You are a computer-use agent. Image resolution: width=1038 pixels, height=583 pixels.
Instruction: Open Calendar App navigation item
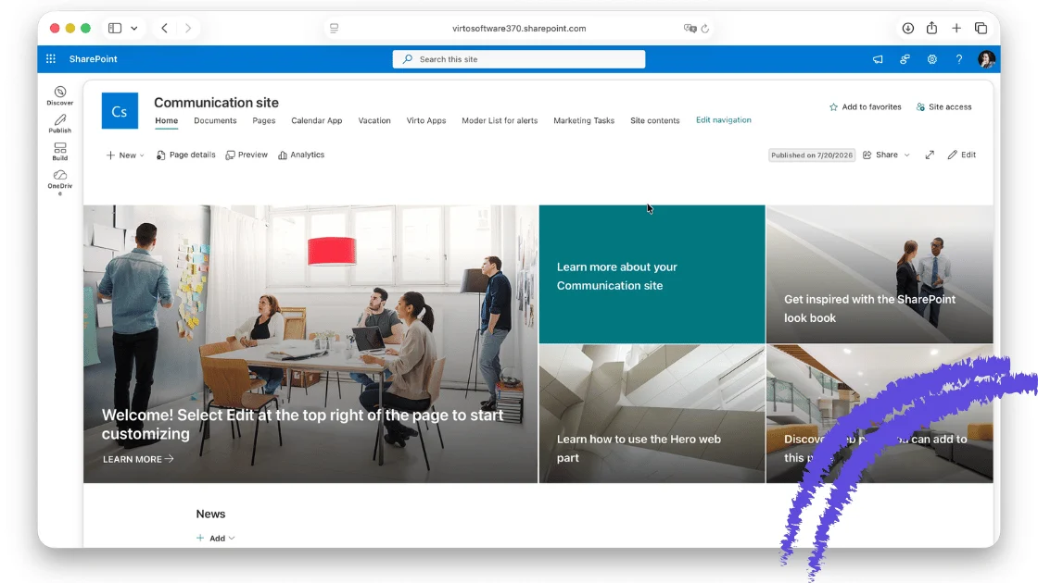coord(316,121)
